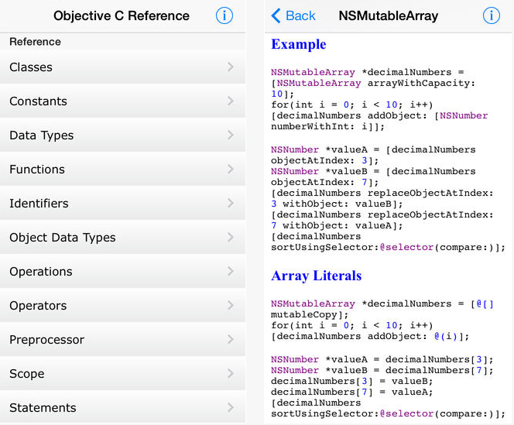Image resolution: width=514 pixels, height=425 pixels.
Task: Tap the info icon beside NSMutableArray title
Action: (x=492, y=15)
